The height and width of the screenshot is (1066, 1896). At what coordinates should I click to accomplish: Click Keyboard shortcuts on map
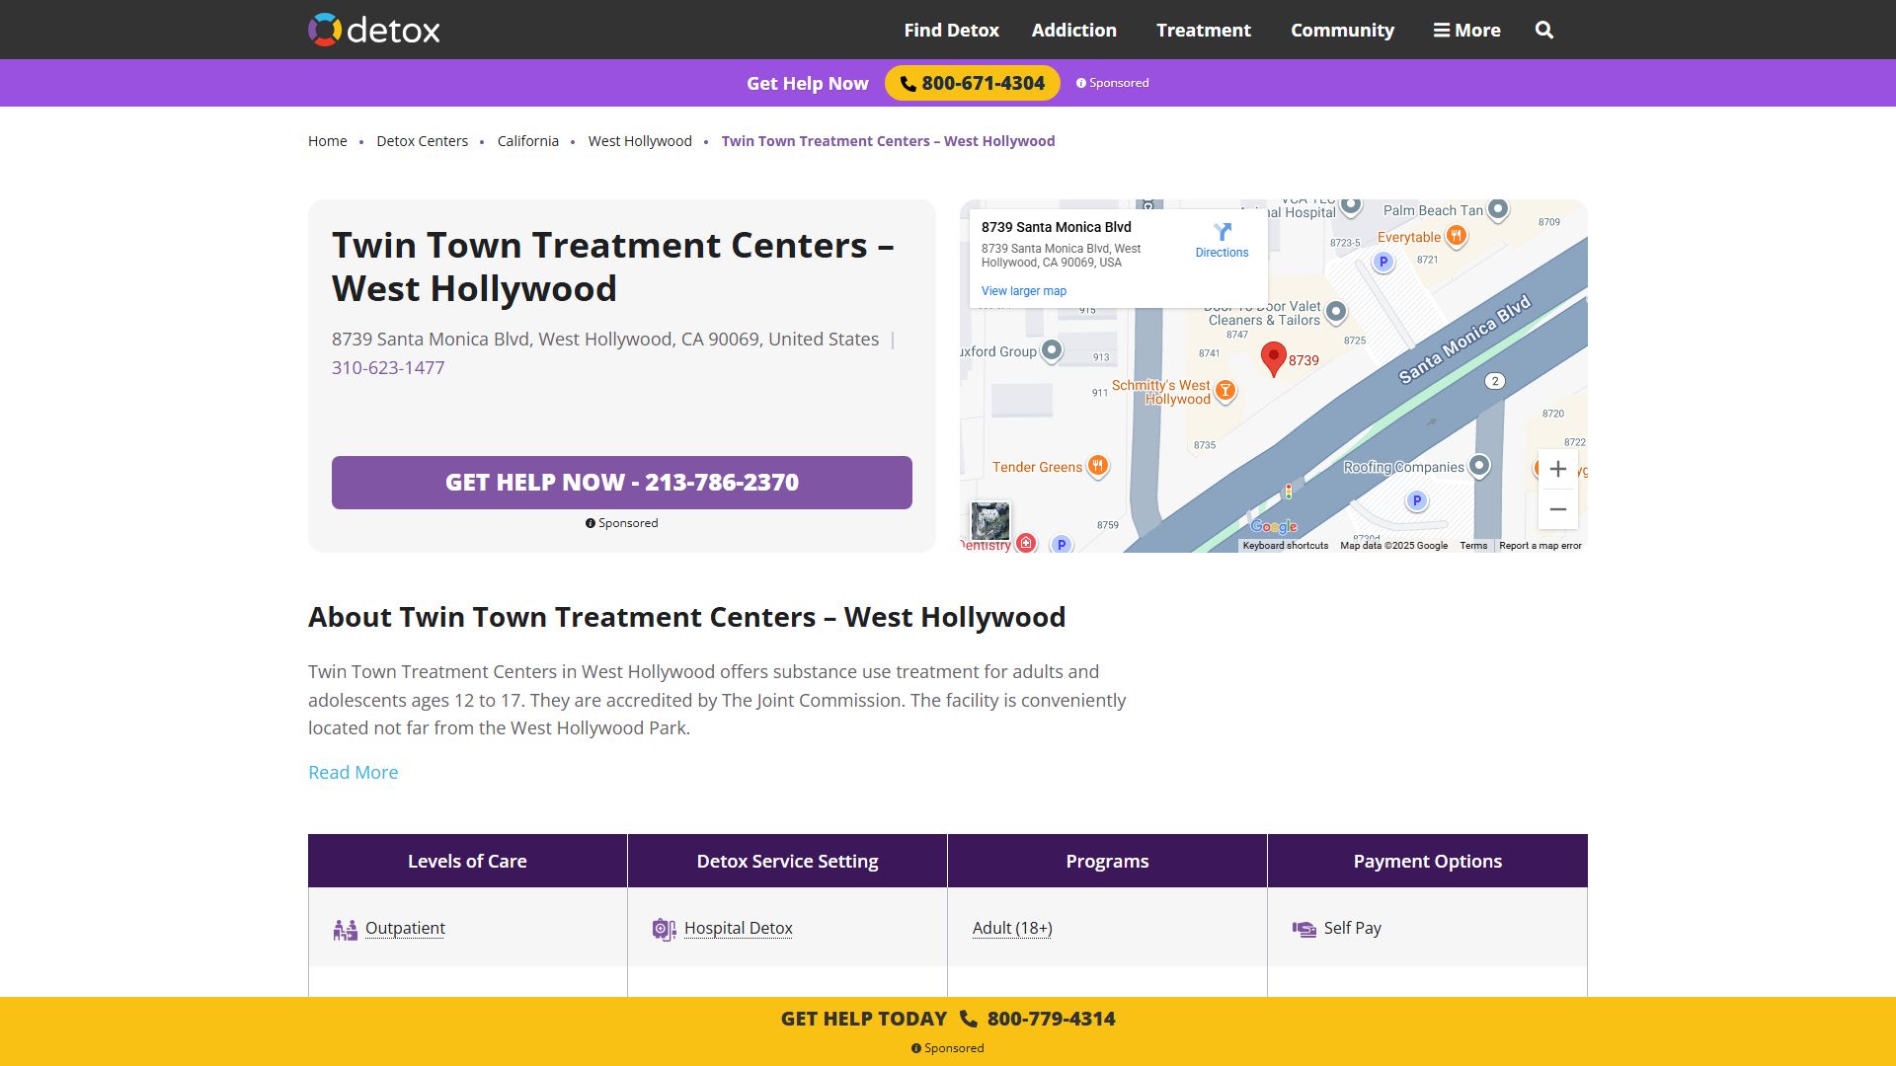[1286, 546]
